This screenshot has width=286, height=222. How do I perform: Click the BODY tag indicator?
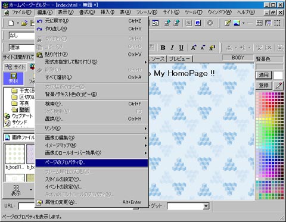pos(238,58)
